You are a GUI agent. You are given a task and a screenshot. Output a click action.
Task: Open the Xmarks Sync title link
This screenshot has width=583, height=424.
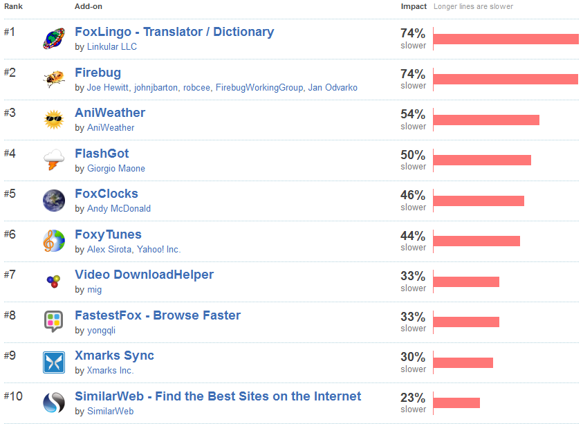click(115, 356)
